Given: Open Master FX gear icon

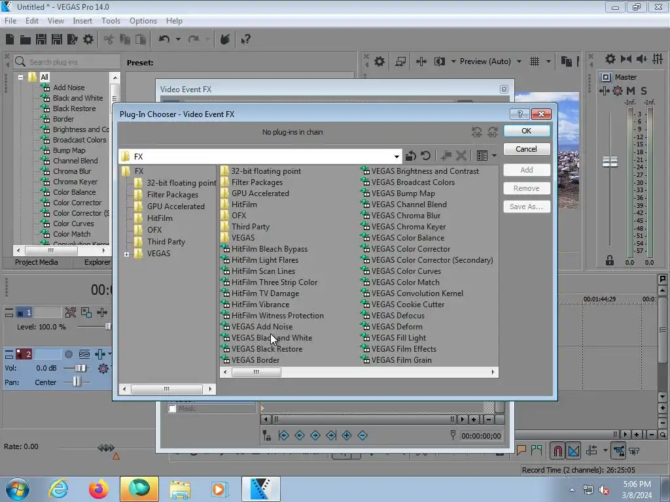Looking at the screenshot, I should tap(618, 91).
